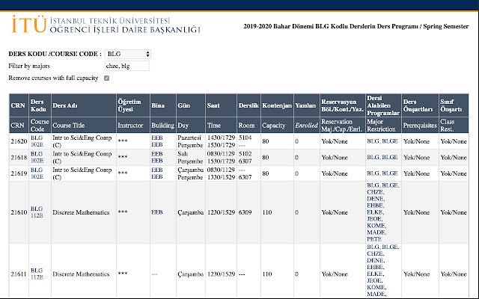Click capacity 110 in row 21610

point(267,212)
